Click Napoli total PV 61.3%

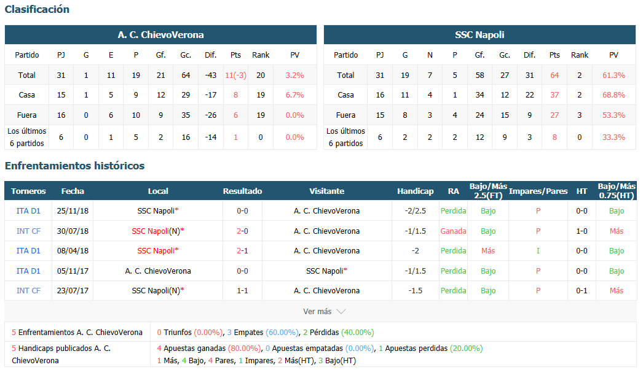[613, 75]
